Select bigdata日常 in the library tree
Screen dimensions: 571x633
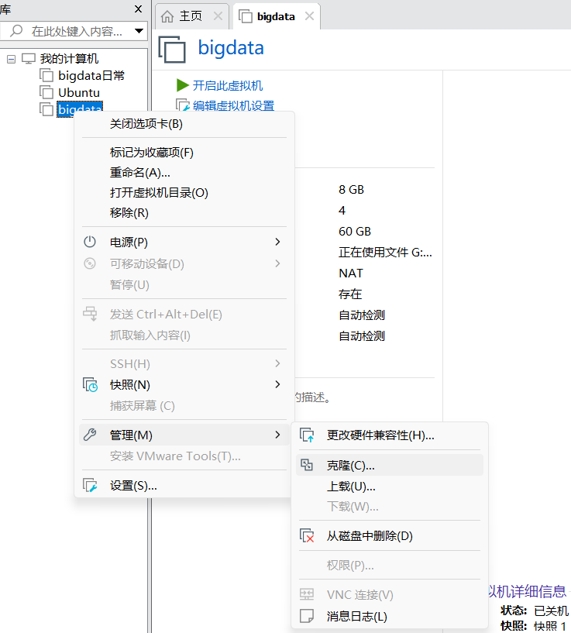pyautogui.click(x=91, y=75)
